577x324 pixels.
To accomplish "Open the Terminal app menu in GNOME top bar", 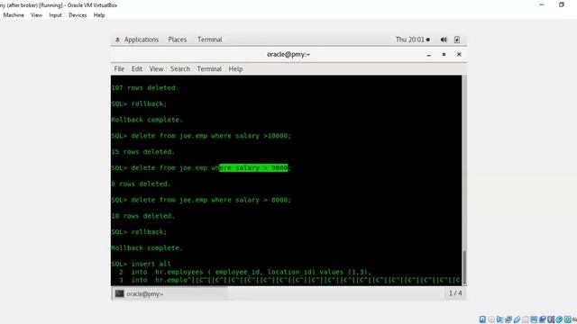I will tap(210, 40).
